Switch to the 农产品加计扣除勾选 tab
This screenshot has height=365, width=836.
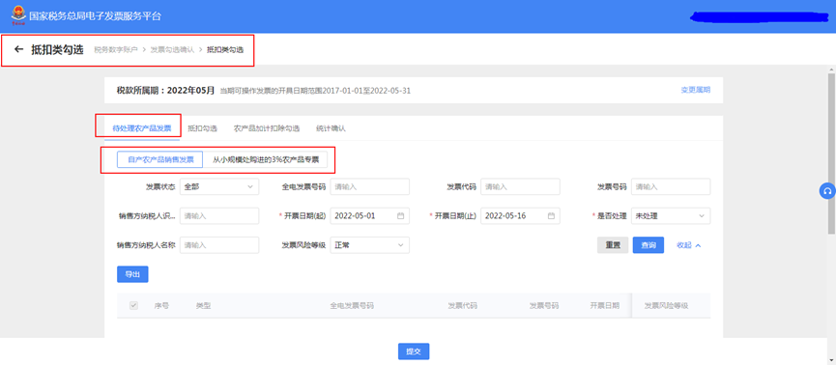[267, 128]
